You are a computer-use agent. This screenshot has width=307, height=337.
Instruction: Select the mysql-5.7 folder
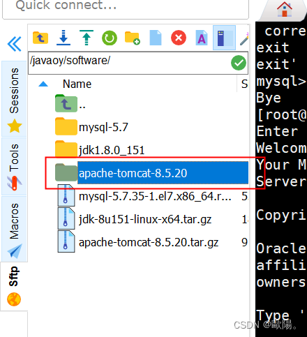pos(103,127)
